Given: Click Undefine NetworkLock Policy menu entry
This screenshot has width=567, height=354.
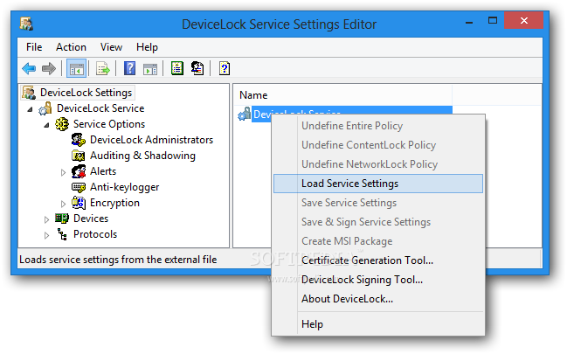Looking at the screenshot, I should coord(378,164).
